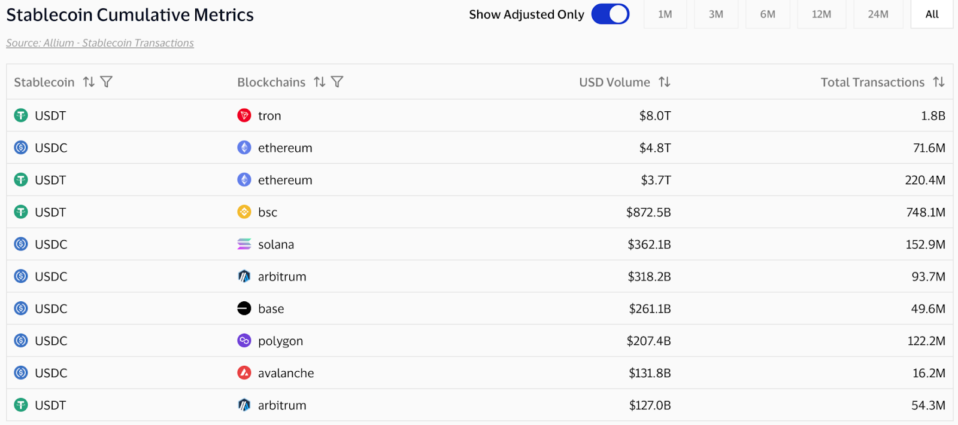Open the Allium Stablecoin Transactions source link
The image size is (958, 425).
pos(100,43)
